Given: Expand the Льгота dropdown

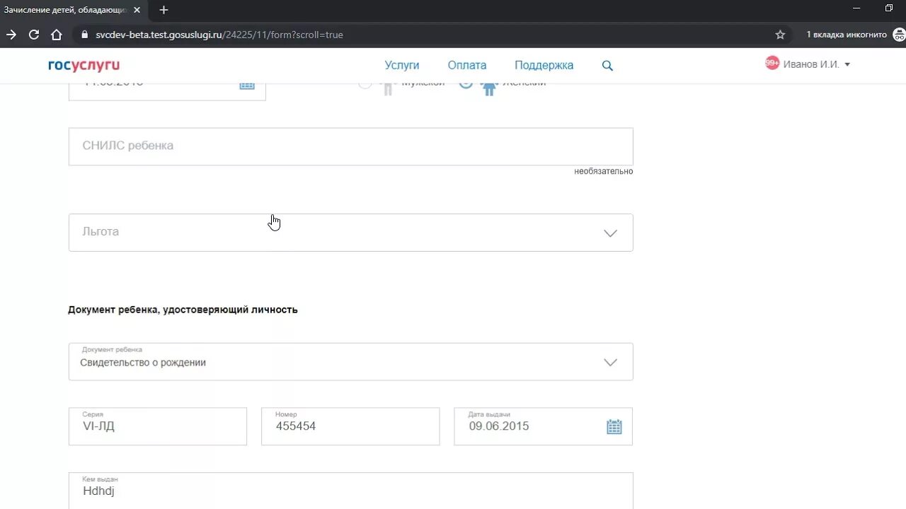Looking at the screenshot, I should tap(350, 233).
